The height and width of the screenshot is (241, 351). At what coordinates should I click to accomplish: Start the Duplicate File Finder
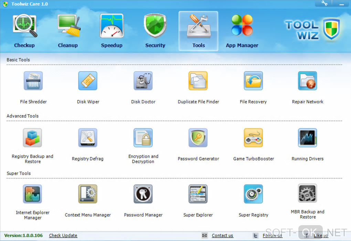click(x=198, y=81)
